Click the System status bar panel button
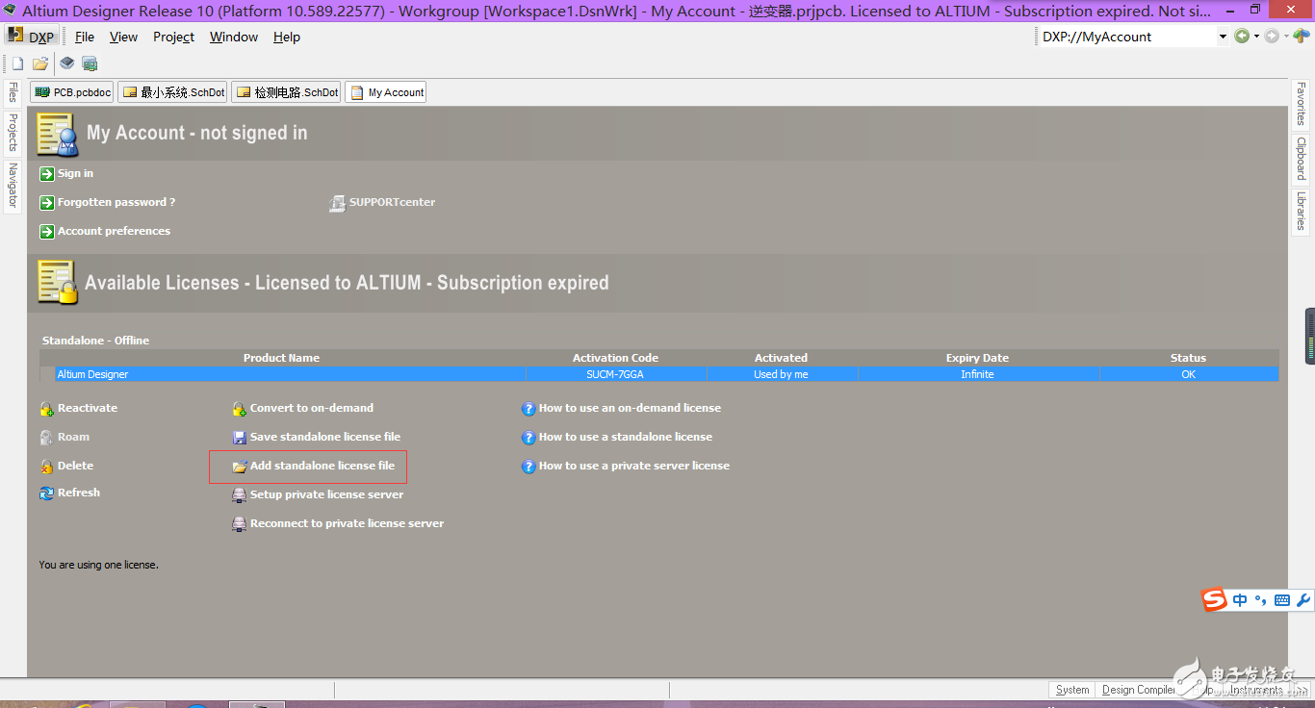The width and height of the screenshot is (1315, 708). (1072, 690)
